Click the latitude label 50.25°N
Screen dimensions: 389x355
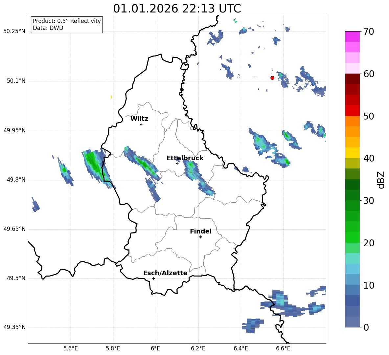pyautogui.click(x=14, y=32)
